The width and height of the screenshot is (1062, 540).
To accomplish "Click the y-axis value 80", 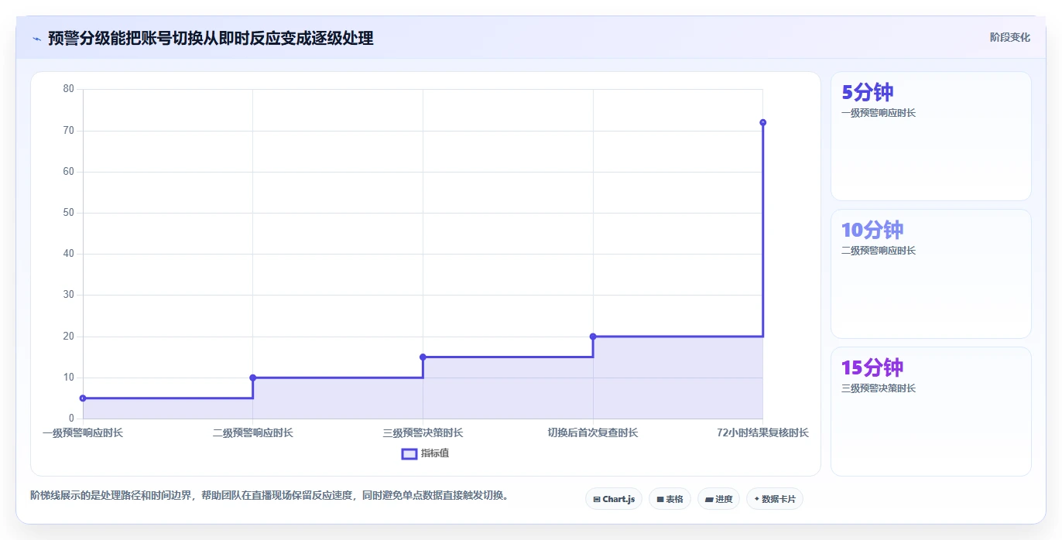I will point(69,89).
